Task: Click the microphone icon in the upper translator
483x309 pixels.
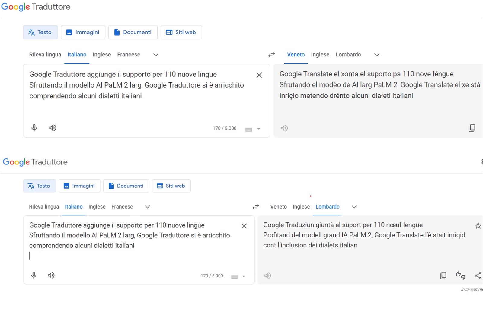Action: [x=34, y=128]
